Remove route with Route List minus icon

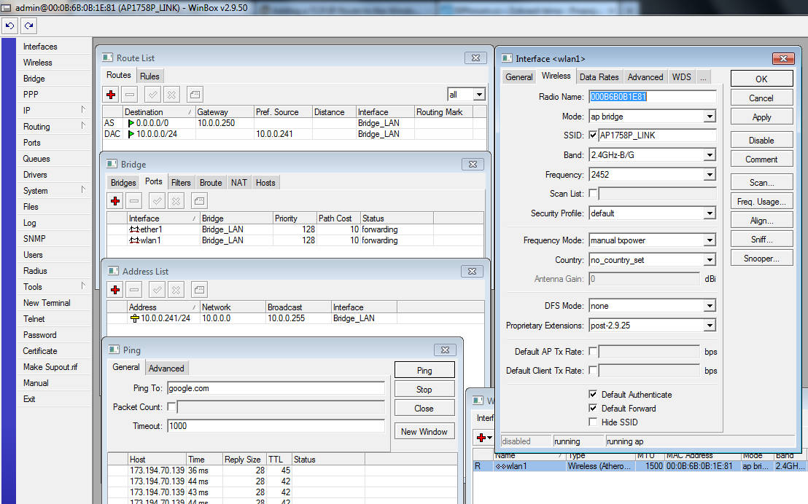[130, 94]
